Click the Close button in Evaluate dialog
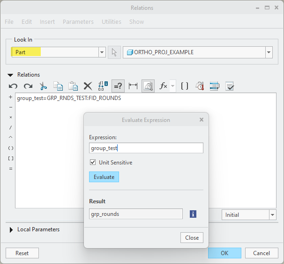 192,237
